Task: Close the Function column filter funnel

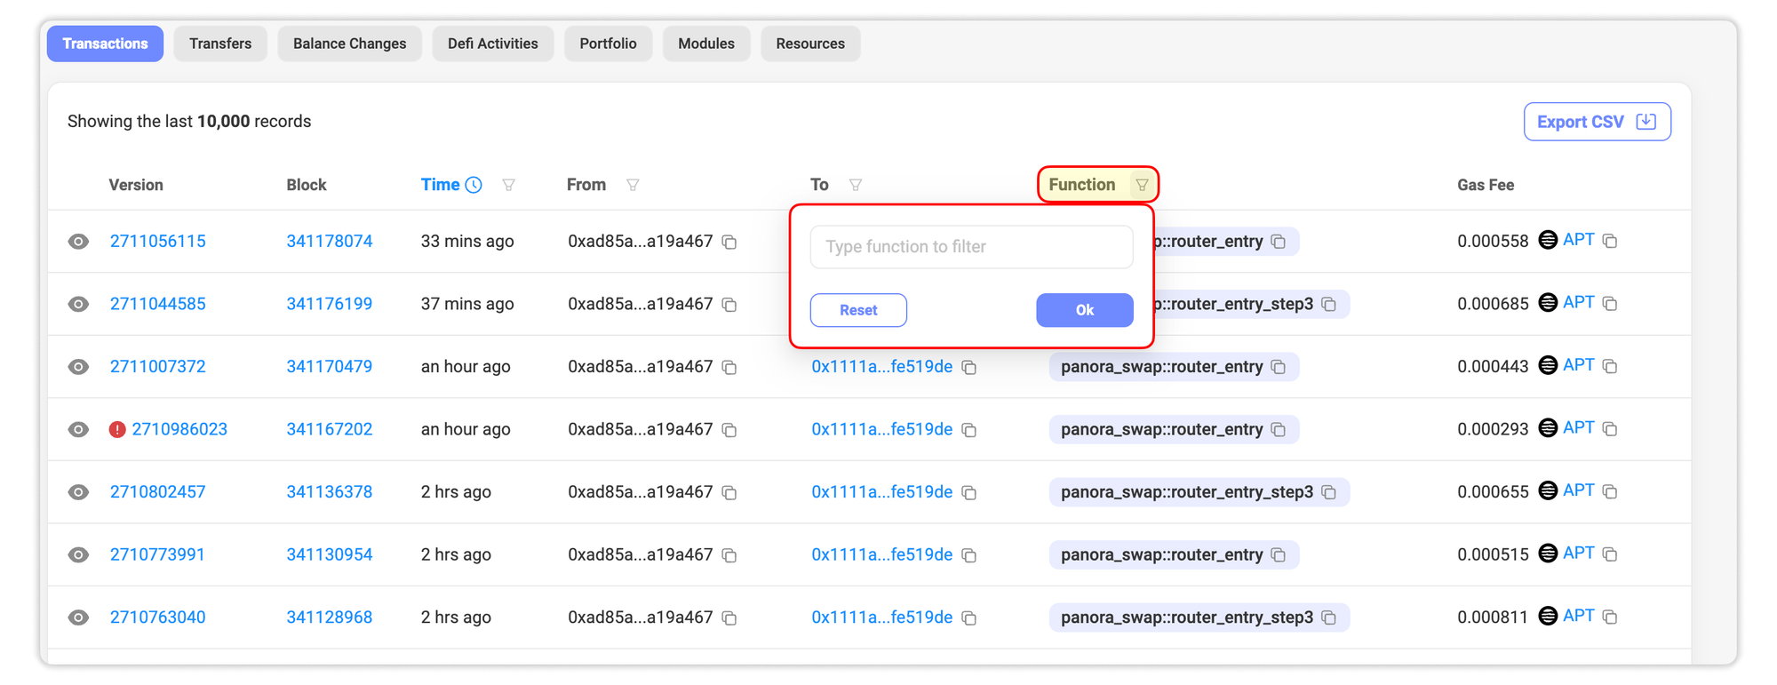Action: point(1142,185)
